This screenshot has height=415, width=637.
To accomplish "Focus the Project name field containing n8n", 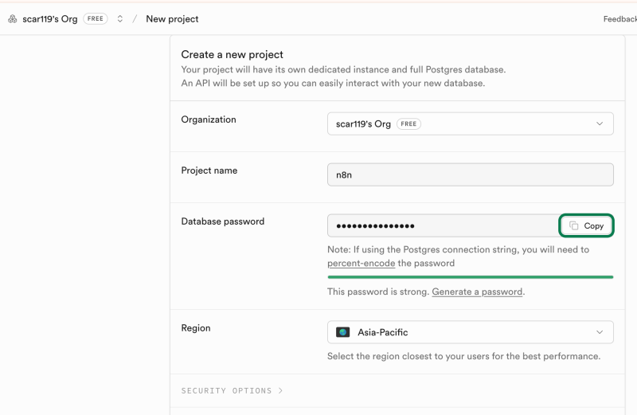I will coord(470,174).
